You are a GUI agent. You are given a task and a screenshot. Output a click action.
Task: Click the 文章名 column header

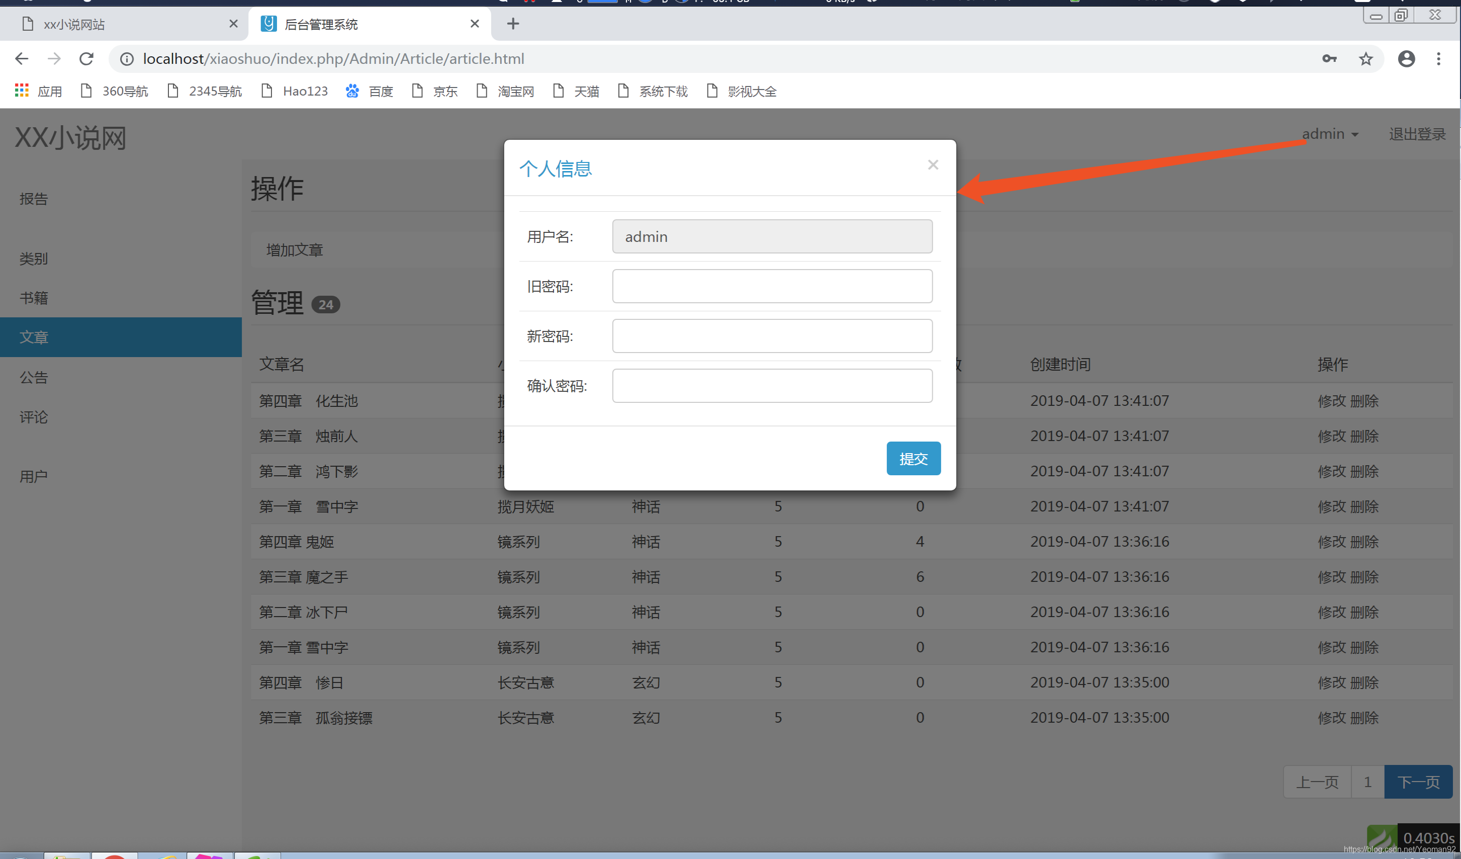282,364
